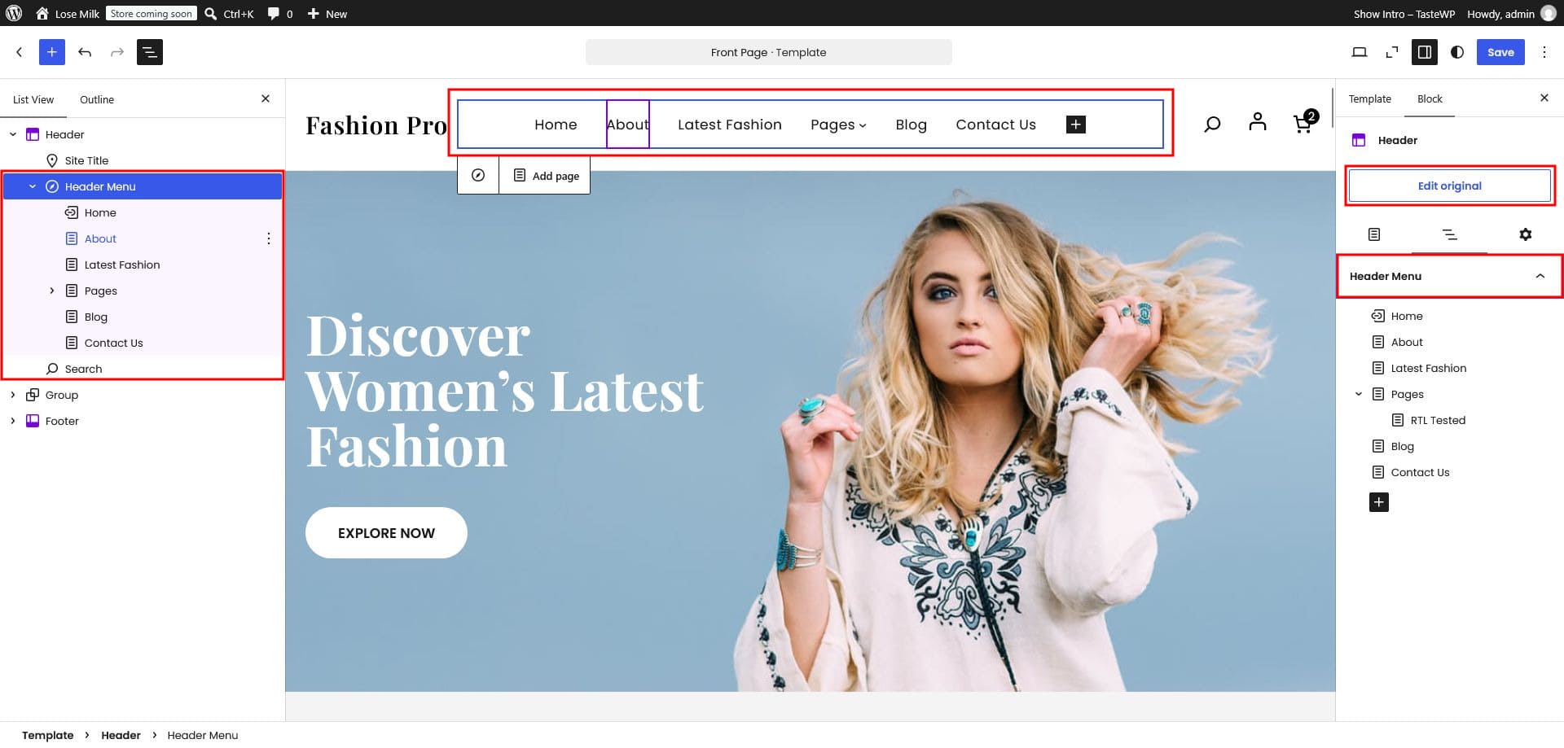The height and width of the screenshot is (748, 1564).
Task: Expand the Pages item in list view
Action: click(x=52, y=291)
